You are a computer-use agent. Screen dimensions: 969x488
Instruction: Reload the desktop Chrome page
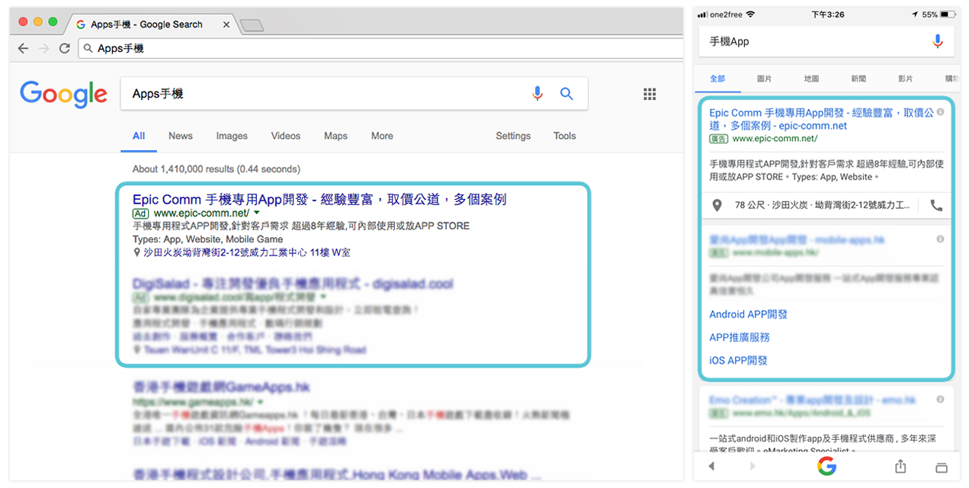pyautogui.click(x=65, y=48)
